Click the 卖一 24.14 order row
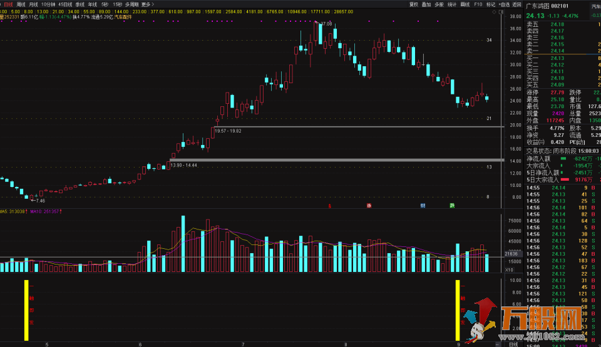This screenshot has height=347, width=601. pos(563,51)
